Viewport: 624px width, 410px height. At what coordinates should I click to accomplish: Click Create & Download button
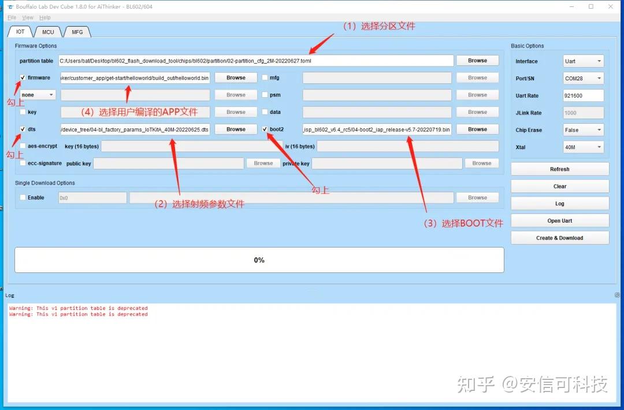(x=559, y=238)
